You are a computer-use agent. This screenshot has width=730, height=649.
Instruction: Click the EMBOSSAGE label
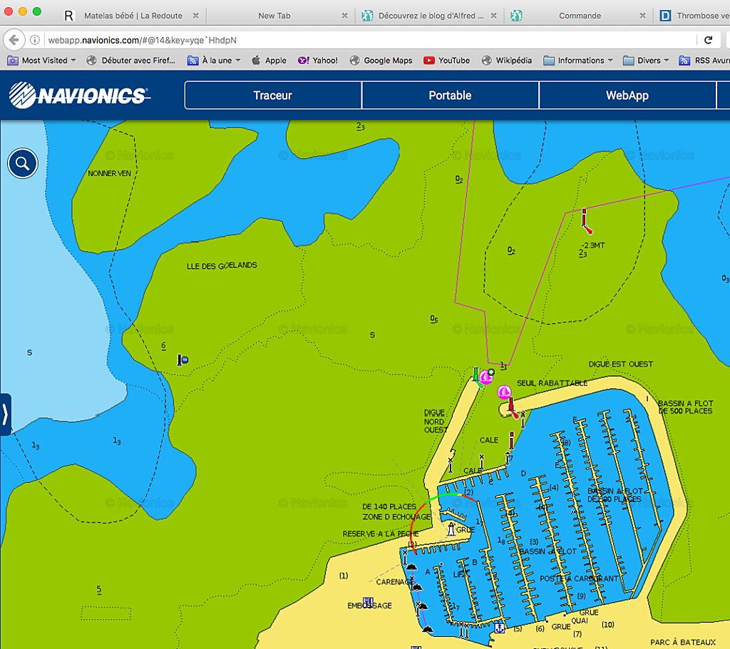pos(370,605)
